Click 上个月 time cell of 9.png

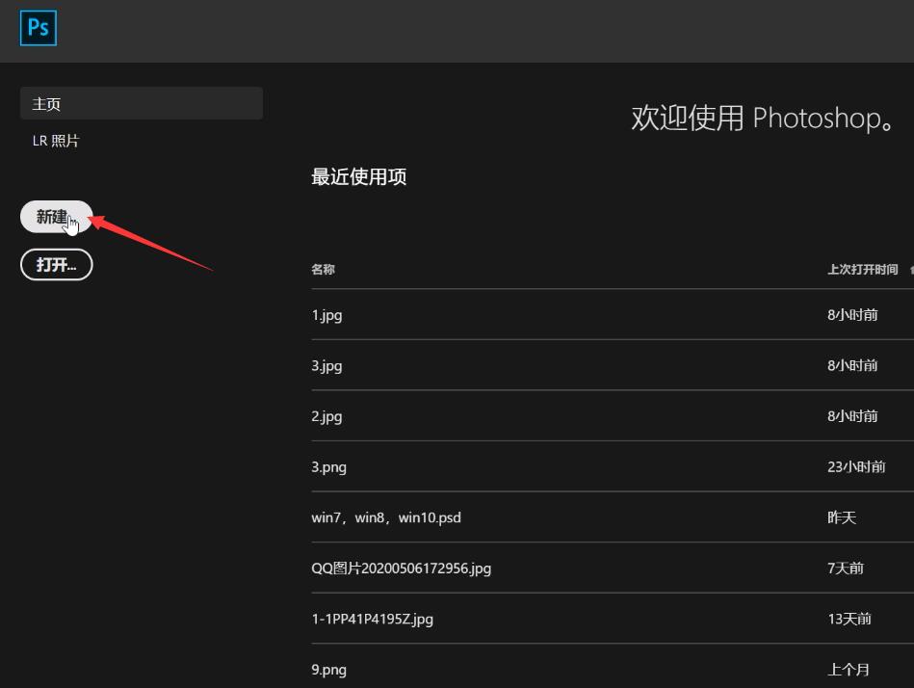(849, 670)
